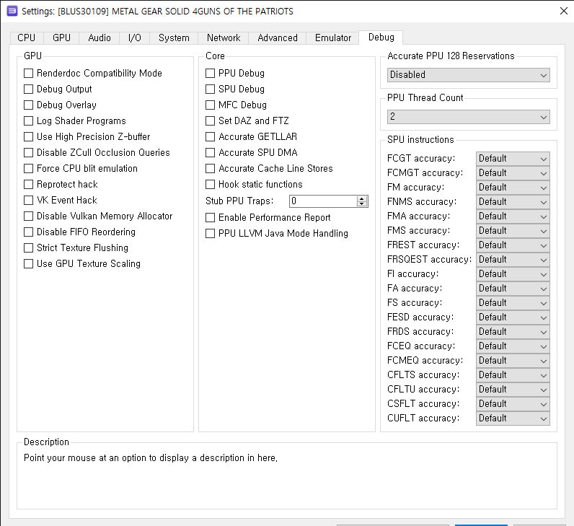Expand the FCGT accuracy dropdown
This screenshot has width=574, height=526.
coord(513,159)
